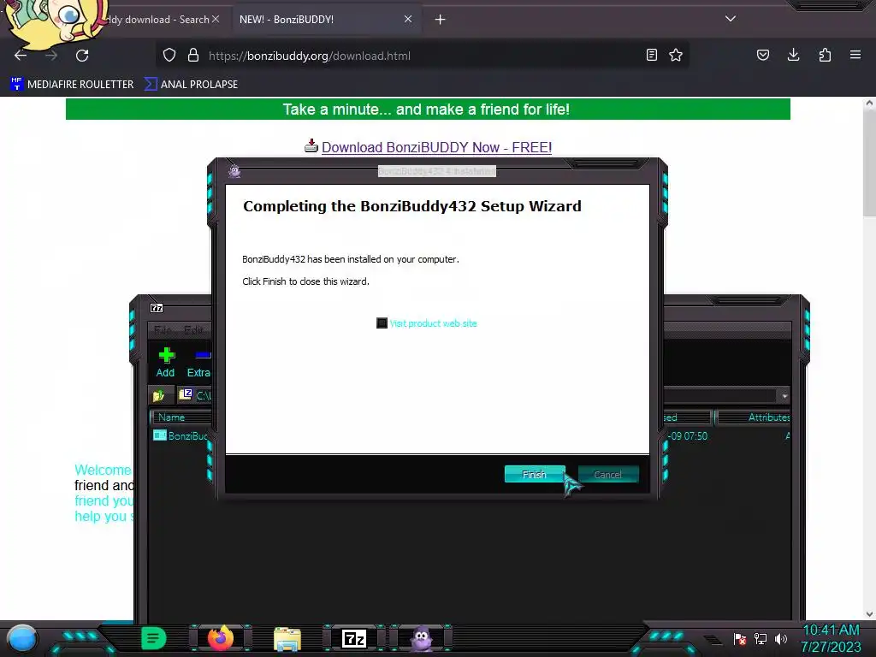This screenshot has height=657, width=876.
Task: Click the Add button in 7-Zip toolbar
Action: pyautogui.click(x=165, y=362)
